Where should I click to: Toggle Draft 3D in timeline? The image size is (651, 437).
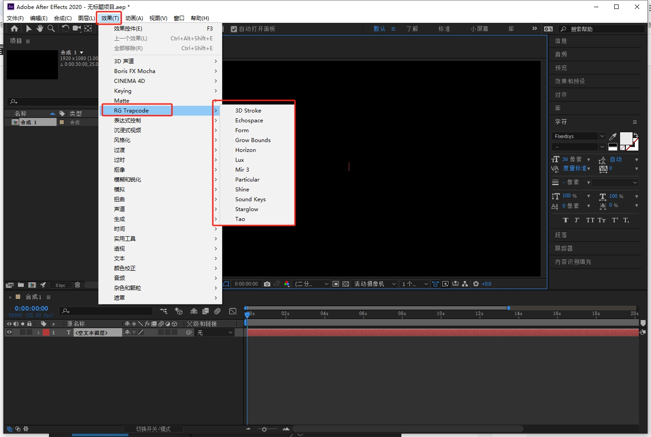[x=179, y=311]
